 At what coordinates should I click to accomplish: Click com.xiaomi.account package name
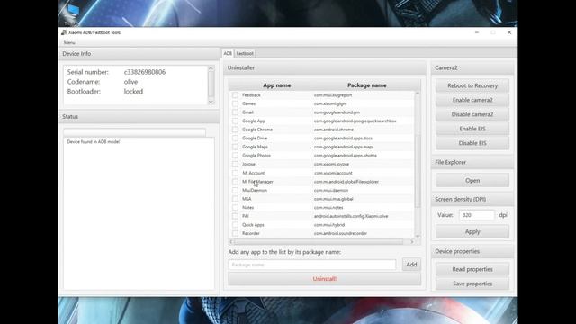coord(333,173)
